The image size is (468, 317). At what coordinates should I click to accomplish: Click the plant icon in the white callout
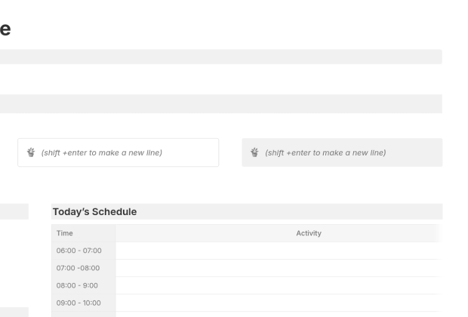31,152
